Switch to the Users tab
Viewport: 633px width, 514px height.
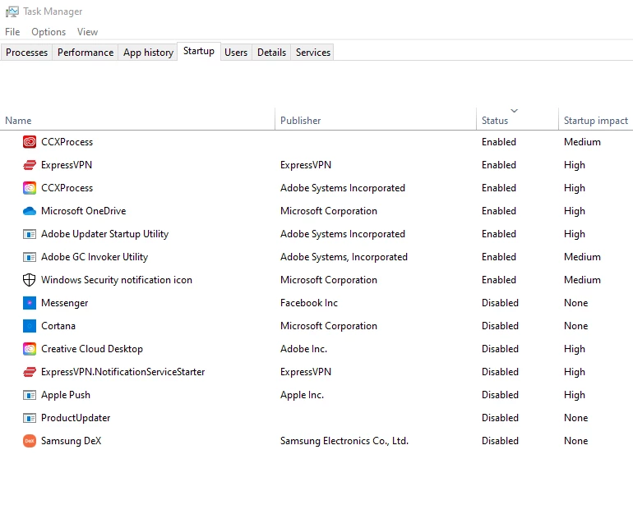point(236,53)
